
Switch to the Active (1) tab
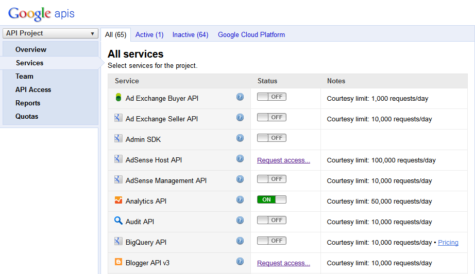point(149,35)
